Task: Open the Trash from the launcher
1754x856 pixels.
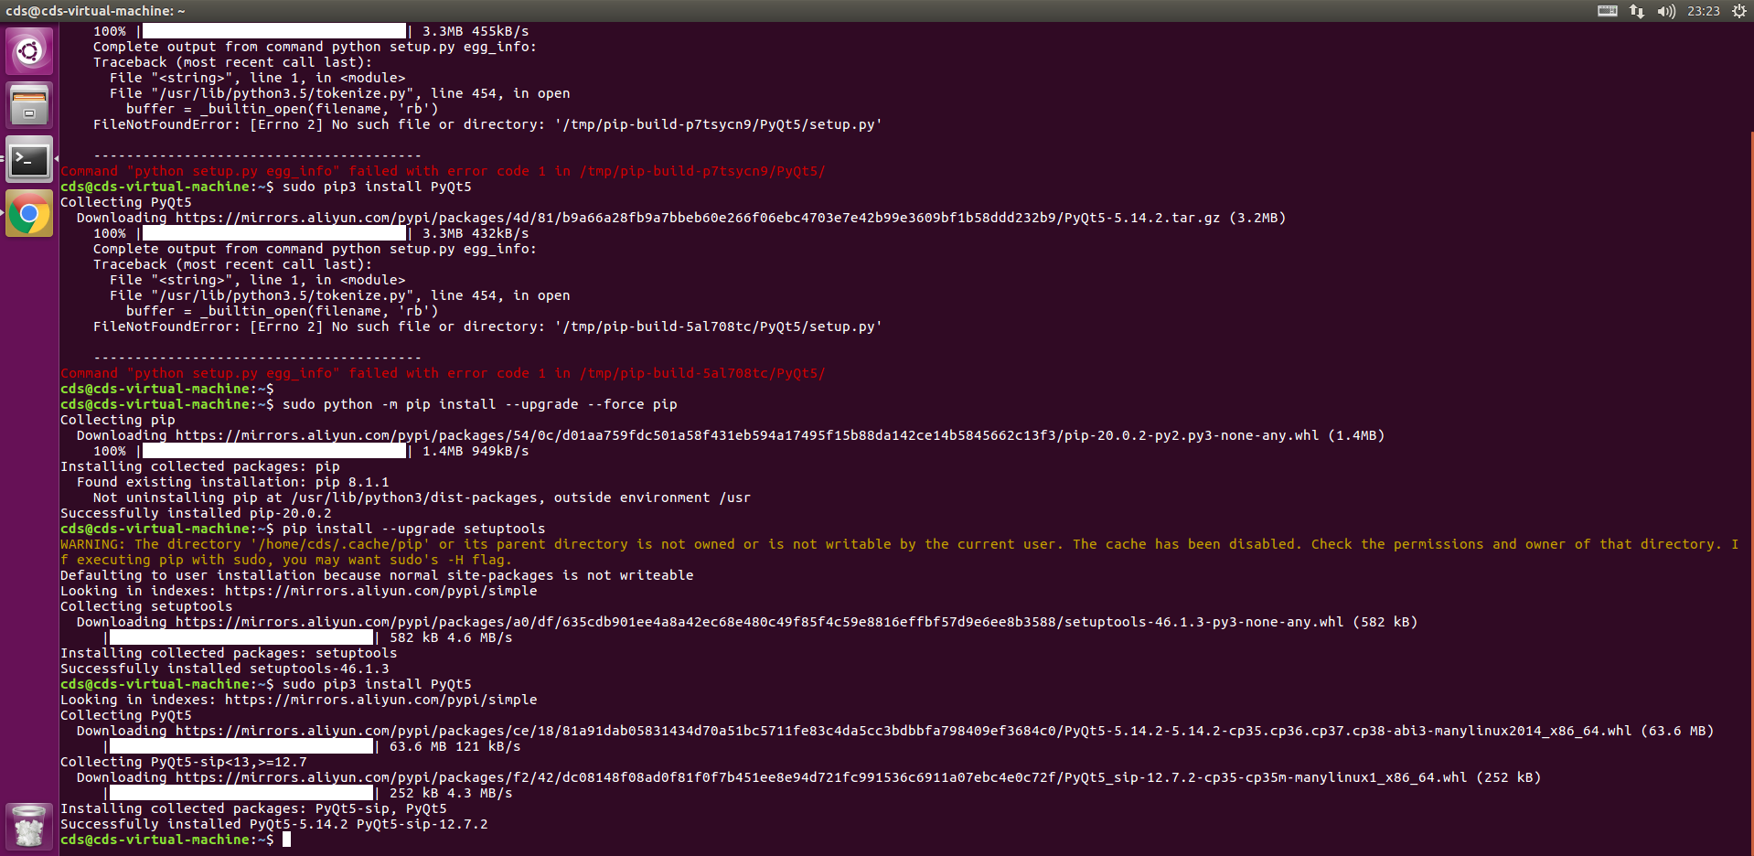Action: point(28,824)
